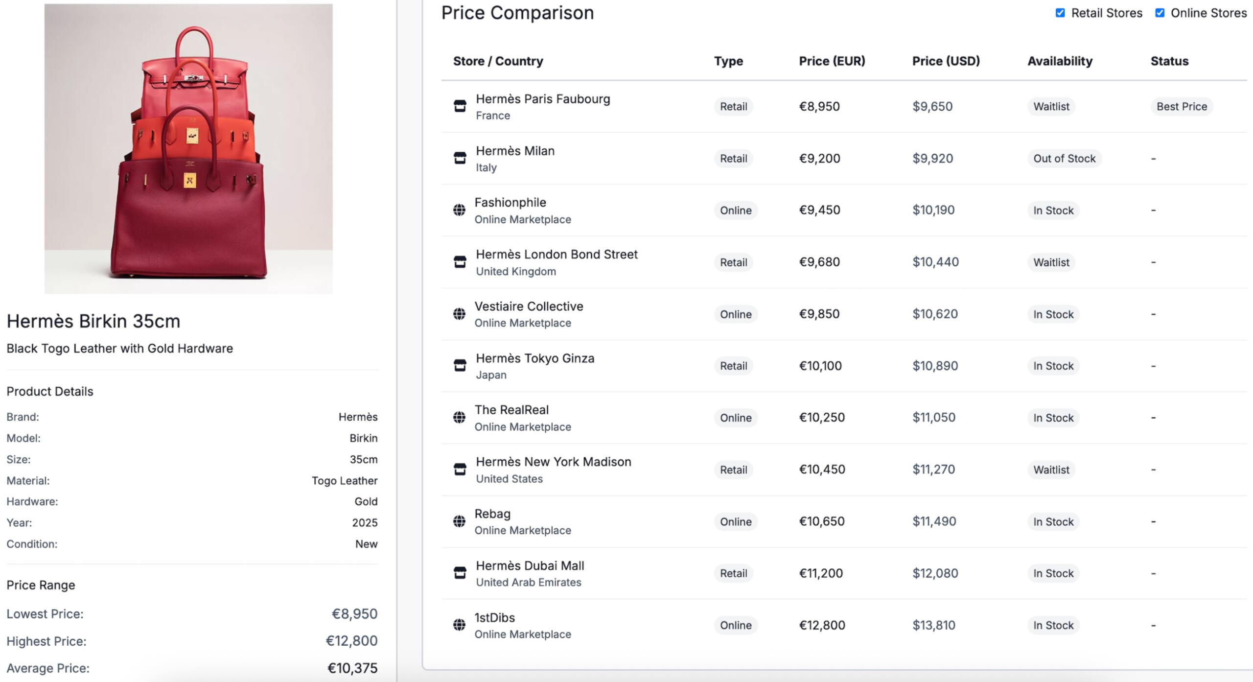The image size is (1253, 682).
Task: Select the Rebag store name
Action: pos(492,514)
